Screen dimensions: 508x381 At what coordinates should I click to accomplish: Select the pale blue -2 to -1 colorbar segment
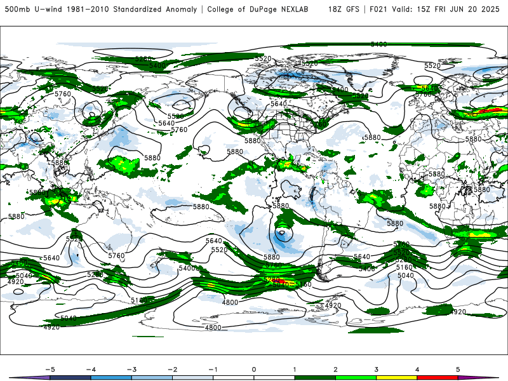[x=193, y=378]
